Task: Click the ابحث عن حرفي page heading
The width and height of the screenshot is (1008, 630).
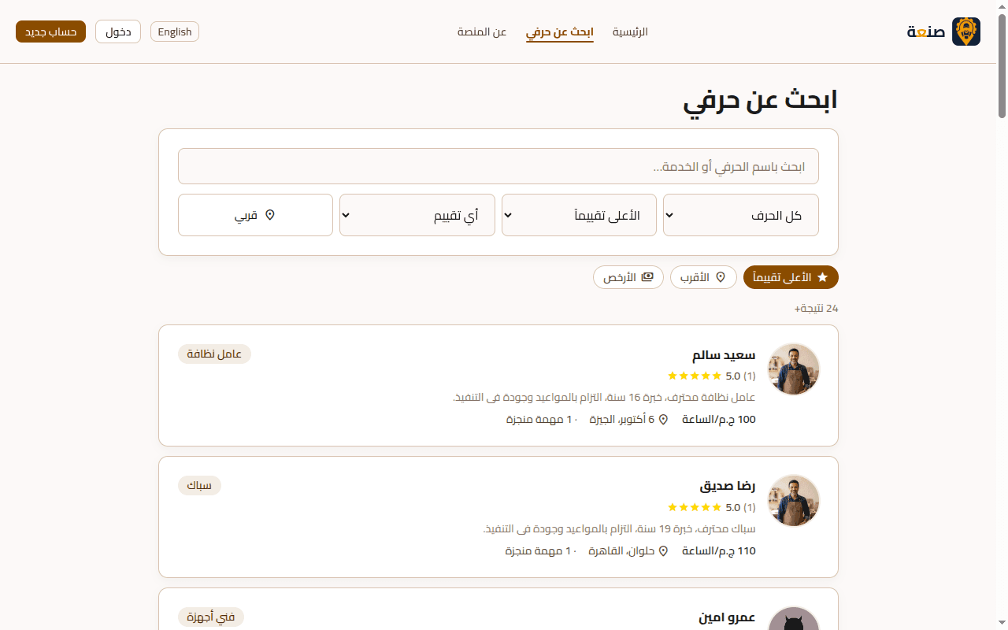Action: pyautogui.click(x=760, y=101)
